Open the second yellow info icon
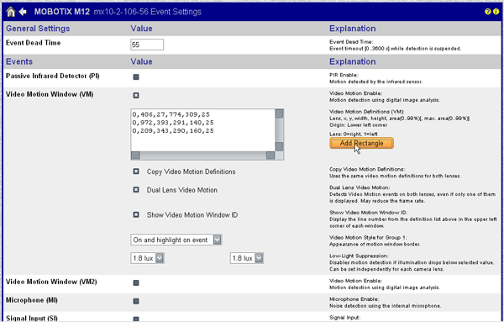 (496, 12)
